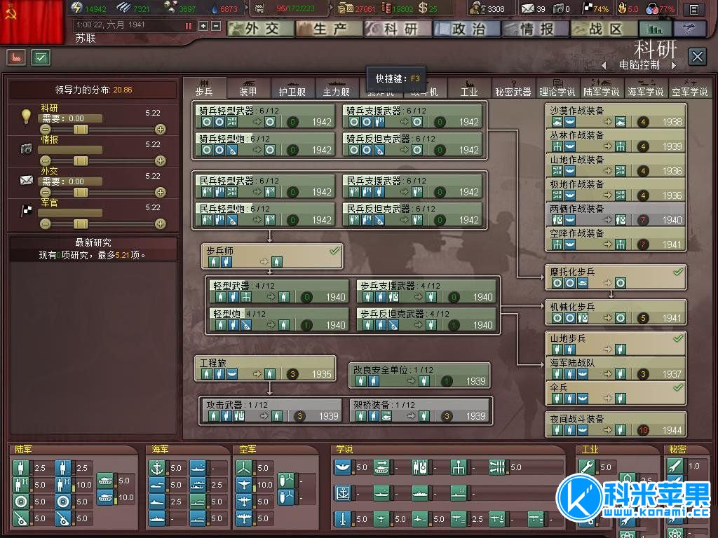Screen dimensions: 718x538
Task: Switch to the 秘密武器 secret weapons tab
Action: pos(513,89)
